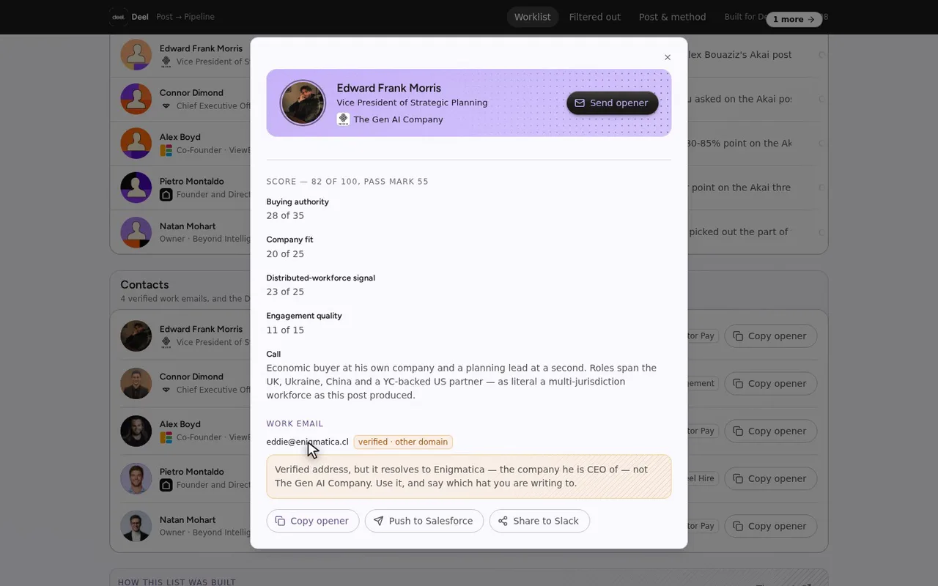Click the 'Post → Pipeline' breadcrumb text

coord(185,17)
